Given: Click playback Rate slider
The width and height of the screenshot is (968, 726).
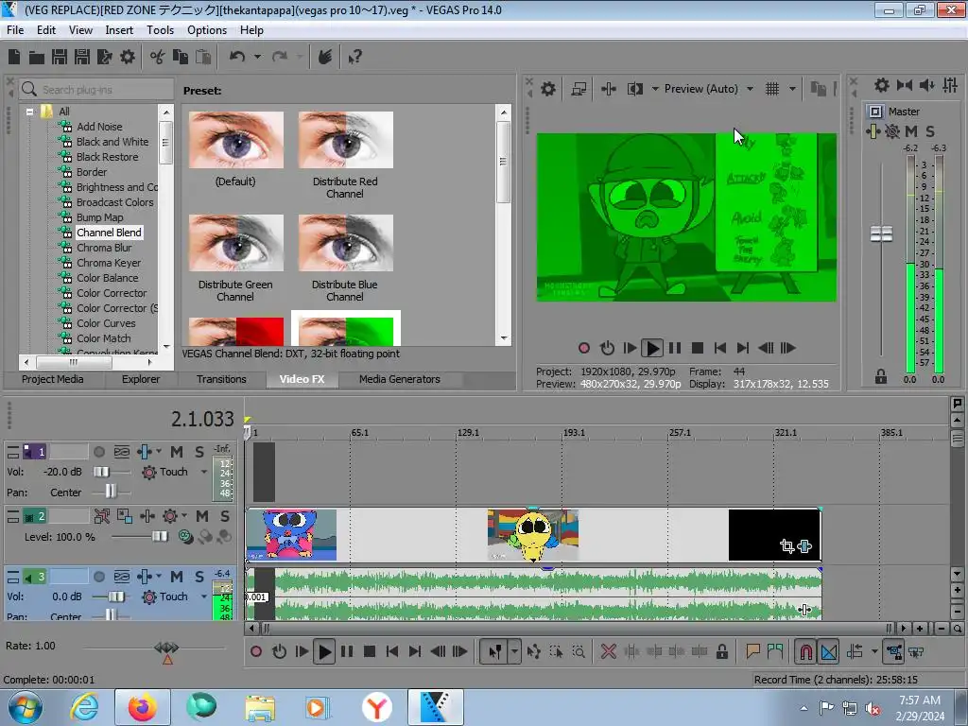Looking at the screenshot, I should tap(166, 648).
